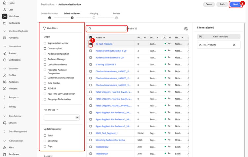Click the completed Select destination step checkmark

50,18
